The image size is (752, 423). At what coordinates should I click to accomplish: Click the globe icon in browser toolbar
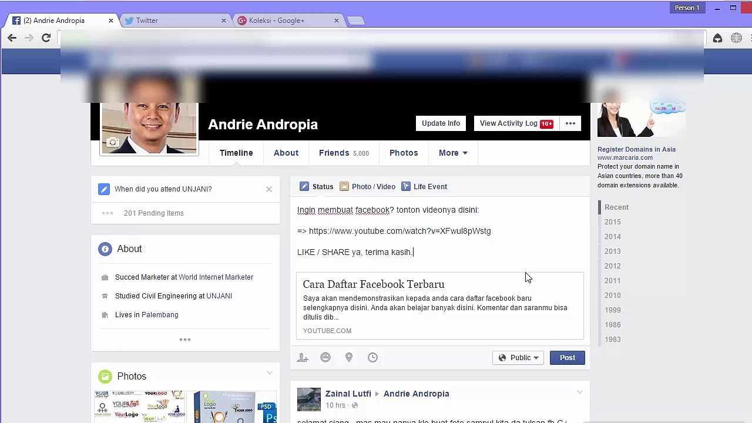click(736, 38)
